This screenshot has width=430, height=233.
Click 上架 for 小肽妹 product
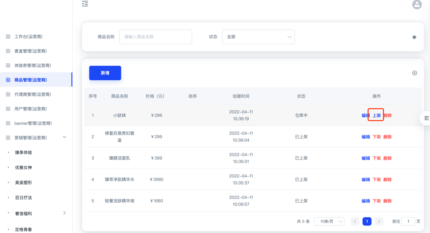click(x=376, y=115)
